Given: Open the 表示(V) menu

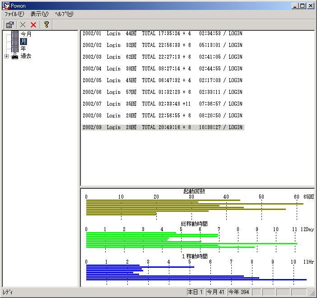Looking at the screenshot, I should [x=39, y=14].
